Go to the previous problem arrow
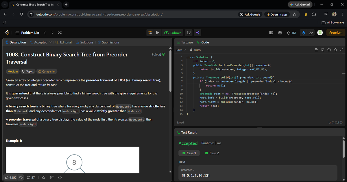The height and width of the screenshot is (182, 347). point(45,33)
